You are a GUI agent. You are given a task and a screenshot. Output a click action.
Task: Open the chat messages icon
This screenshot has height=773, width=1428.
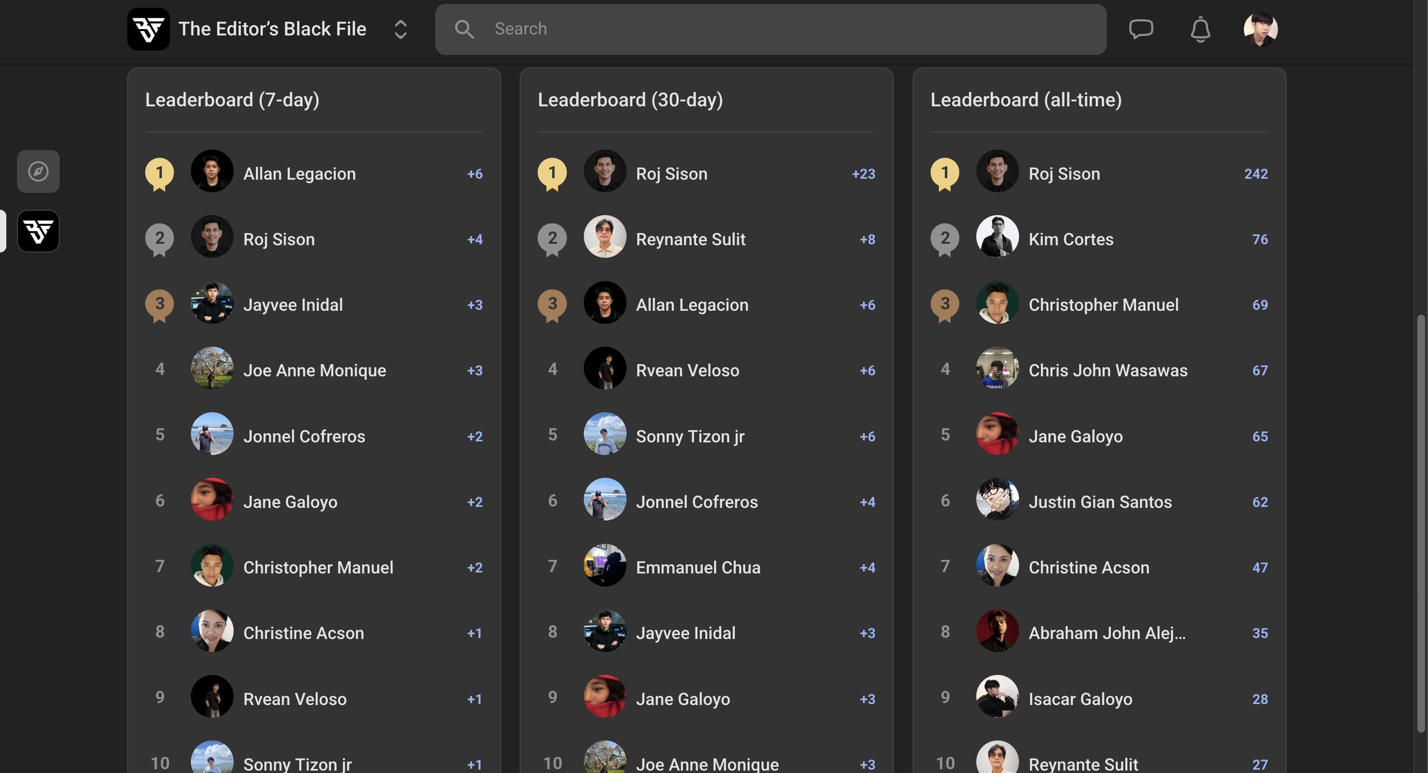(x=1141, y=29)
